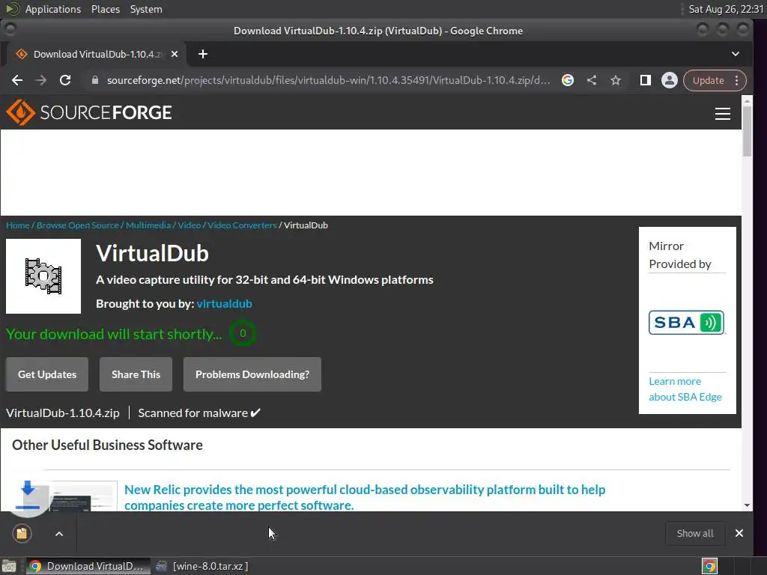The height and width of the screenshot is (575, 767).
Task: Click 'Your download will start shortly...' text
Action: pos(114,334)
